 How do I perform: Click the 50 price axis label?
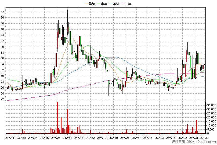[2, 17]
